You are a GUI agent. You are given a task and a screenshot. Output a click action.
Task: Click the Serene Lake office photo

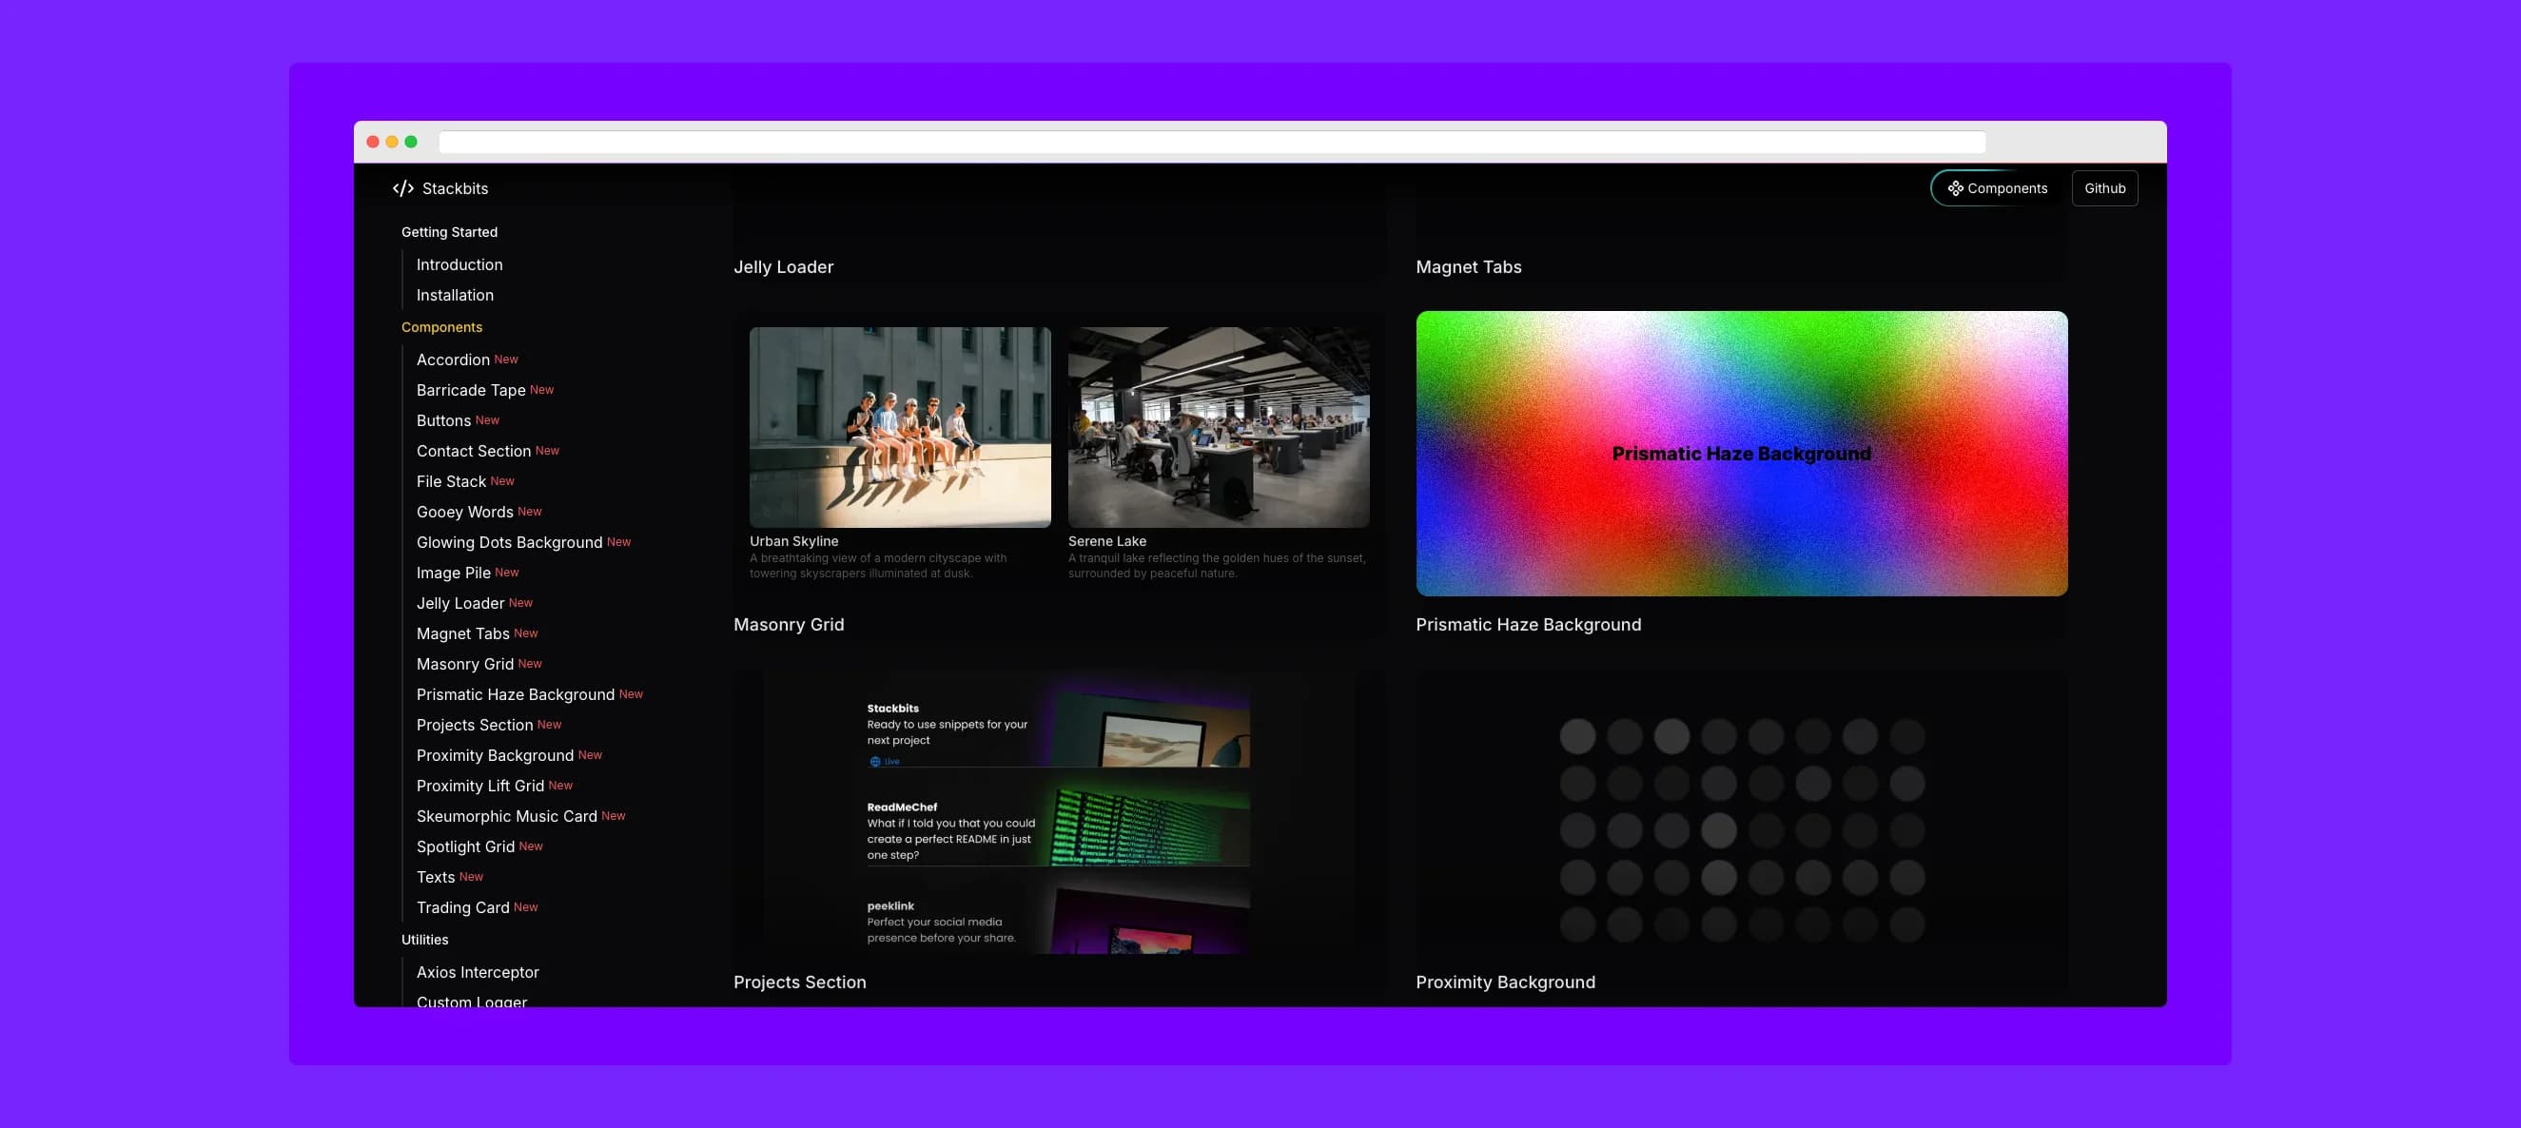click(x=1218, y=428)
